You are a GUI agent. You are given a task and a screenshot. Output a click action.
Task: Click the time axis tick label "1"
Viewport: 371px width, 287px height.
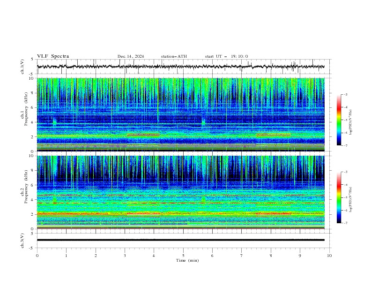point(67,256)
